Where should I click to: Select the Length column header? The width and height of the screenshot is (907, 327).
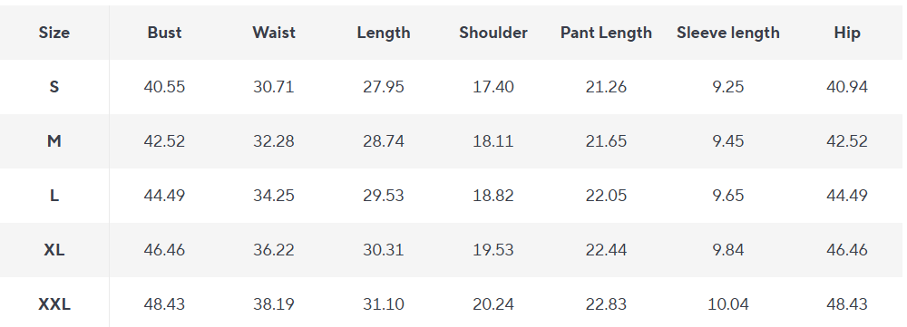(x=384, y=33)
